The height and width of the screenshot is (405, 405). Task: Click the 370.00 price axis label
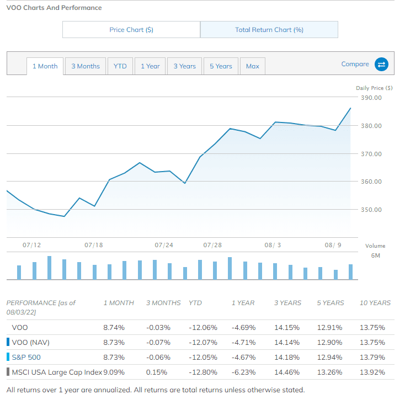(371, 154)
